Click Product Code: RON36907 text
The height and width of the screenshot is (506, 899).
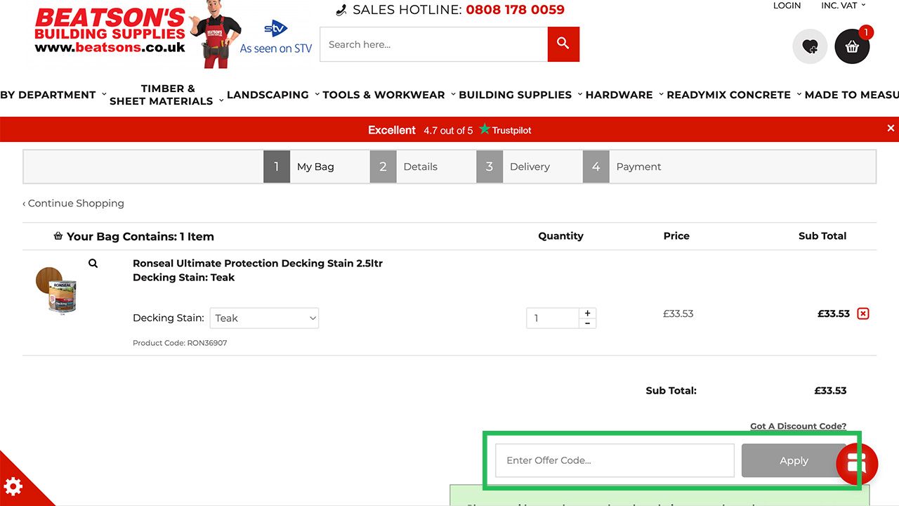click(180, 343)
